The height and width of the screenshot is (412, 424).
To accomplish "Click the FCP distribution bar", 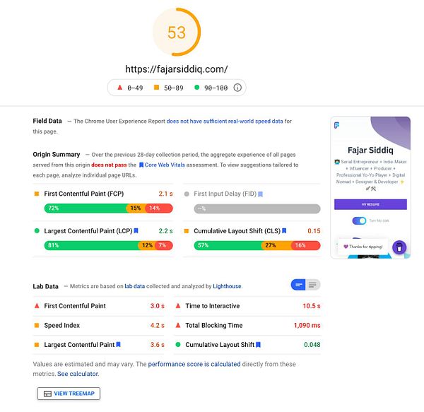I will click(x=108, y=208).
